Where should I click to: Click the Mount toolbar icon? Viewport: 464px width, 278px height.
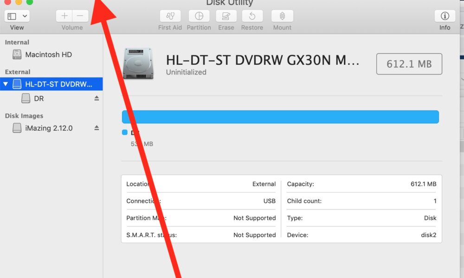[282, 16]
